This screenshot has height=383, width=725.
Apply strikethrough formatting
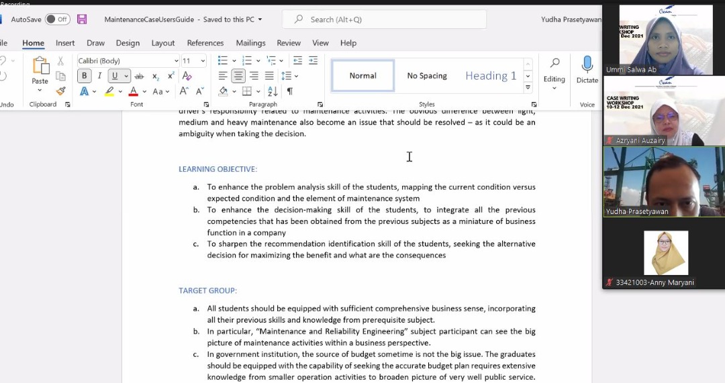[139, 76]
